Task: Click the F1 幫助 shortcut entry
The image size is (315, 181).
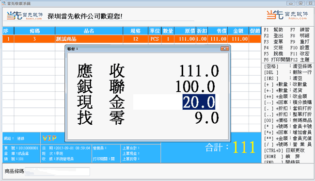Action: 273,30
